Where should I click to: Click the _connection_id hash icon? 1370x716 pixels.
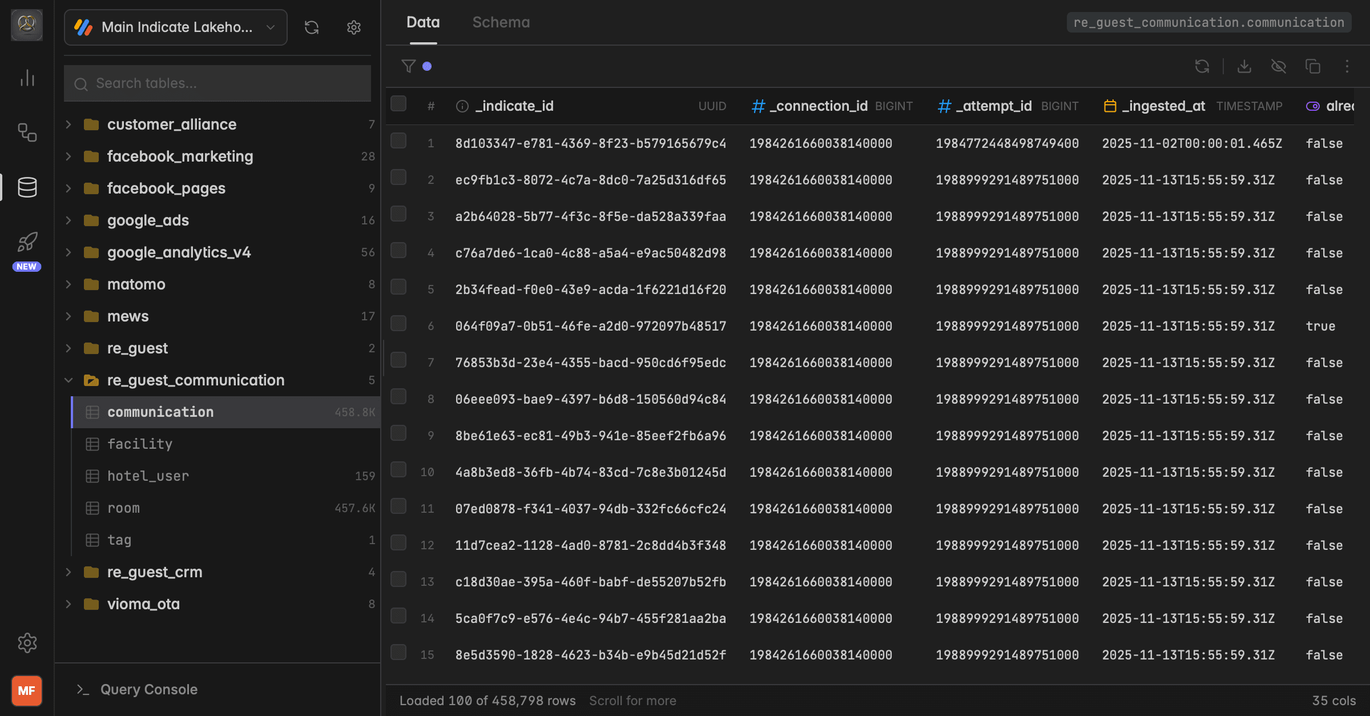pyautogui.click(x=758, y=106)
